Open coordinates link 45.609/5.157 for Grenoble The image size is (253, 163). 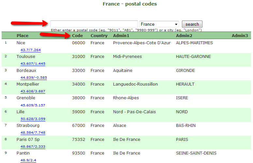coord(33,105)
